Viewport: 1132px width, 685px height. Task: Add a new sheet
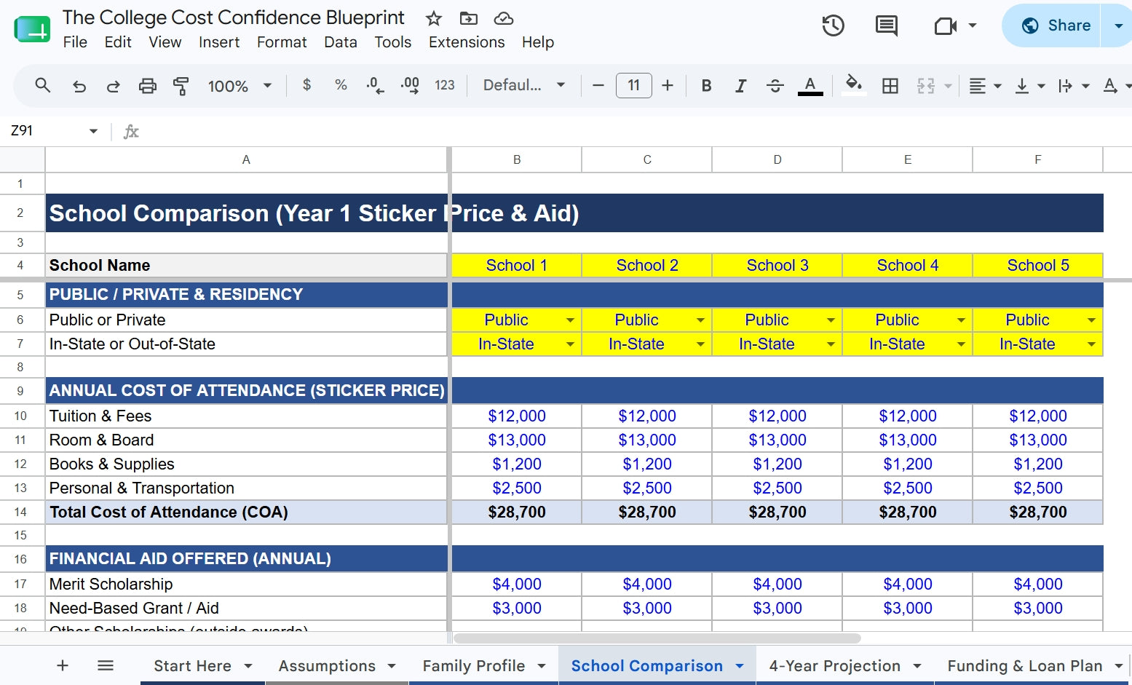point(63,665)
